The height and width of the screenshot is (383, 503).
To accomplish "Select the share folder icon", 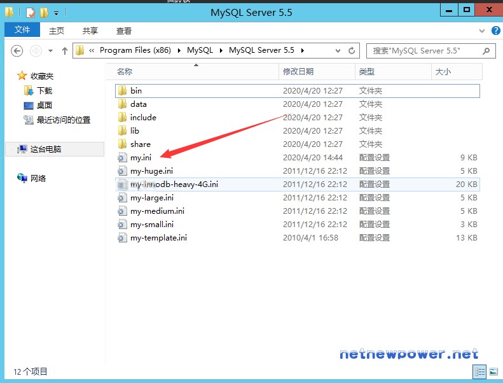I will [122, 144].
